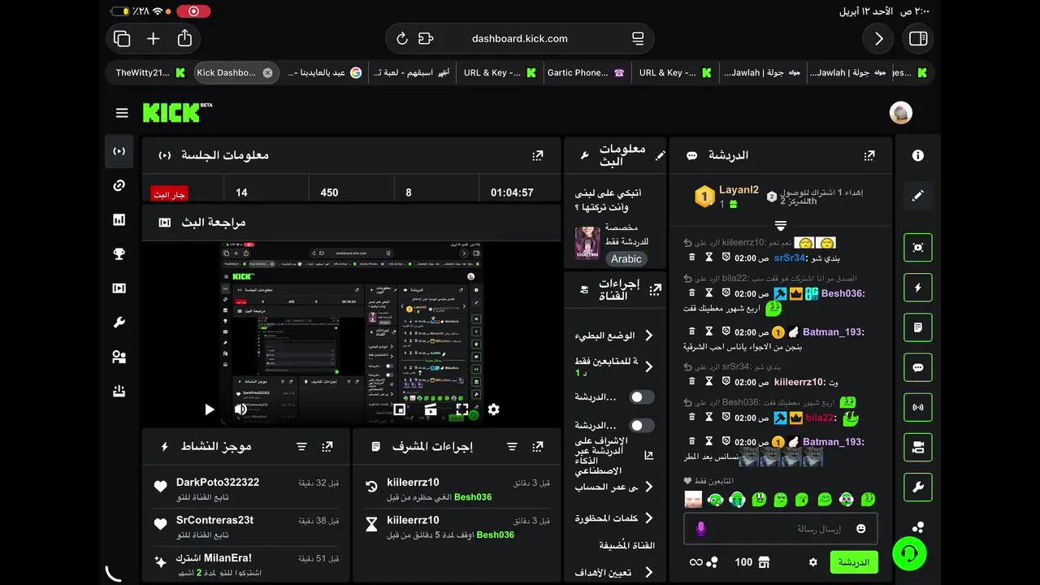Enter fullscreen on stream preview
Viewport: 1040px width, 585px height.
461,409
